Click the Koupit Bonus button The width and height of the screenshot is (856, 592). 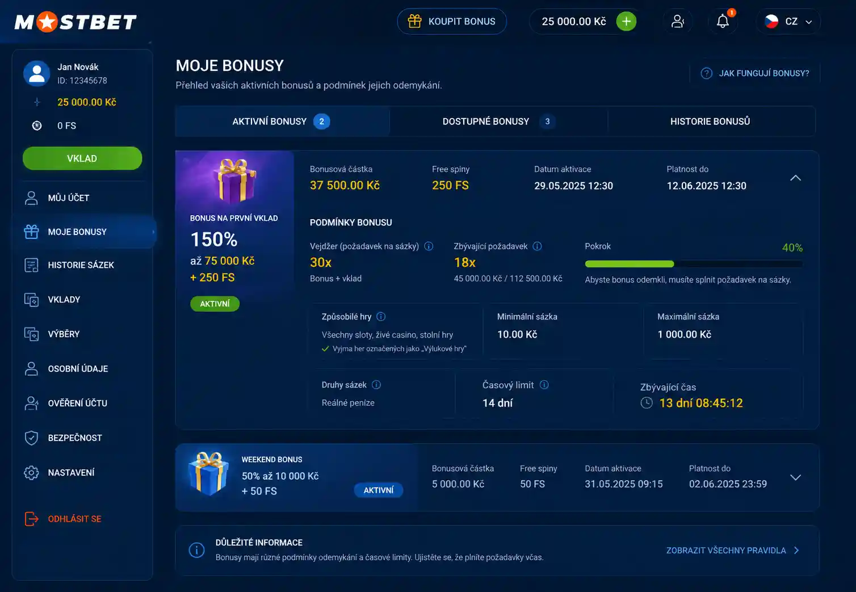pyautogui.click(x=452, y=22)
